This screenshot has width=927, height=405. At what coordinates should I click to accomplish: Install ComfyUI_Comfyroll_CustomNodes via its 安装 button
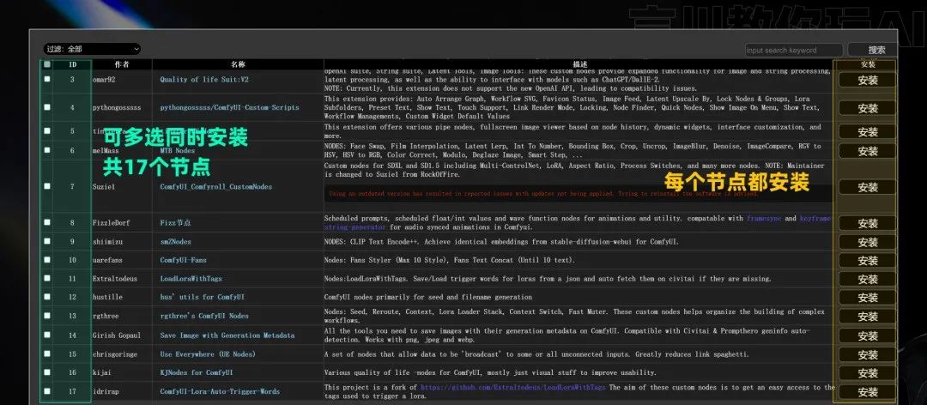point(867,187)
